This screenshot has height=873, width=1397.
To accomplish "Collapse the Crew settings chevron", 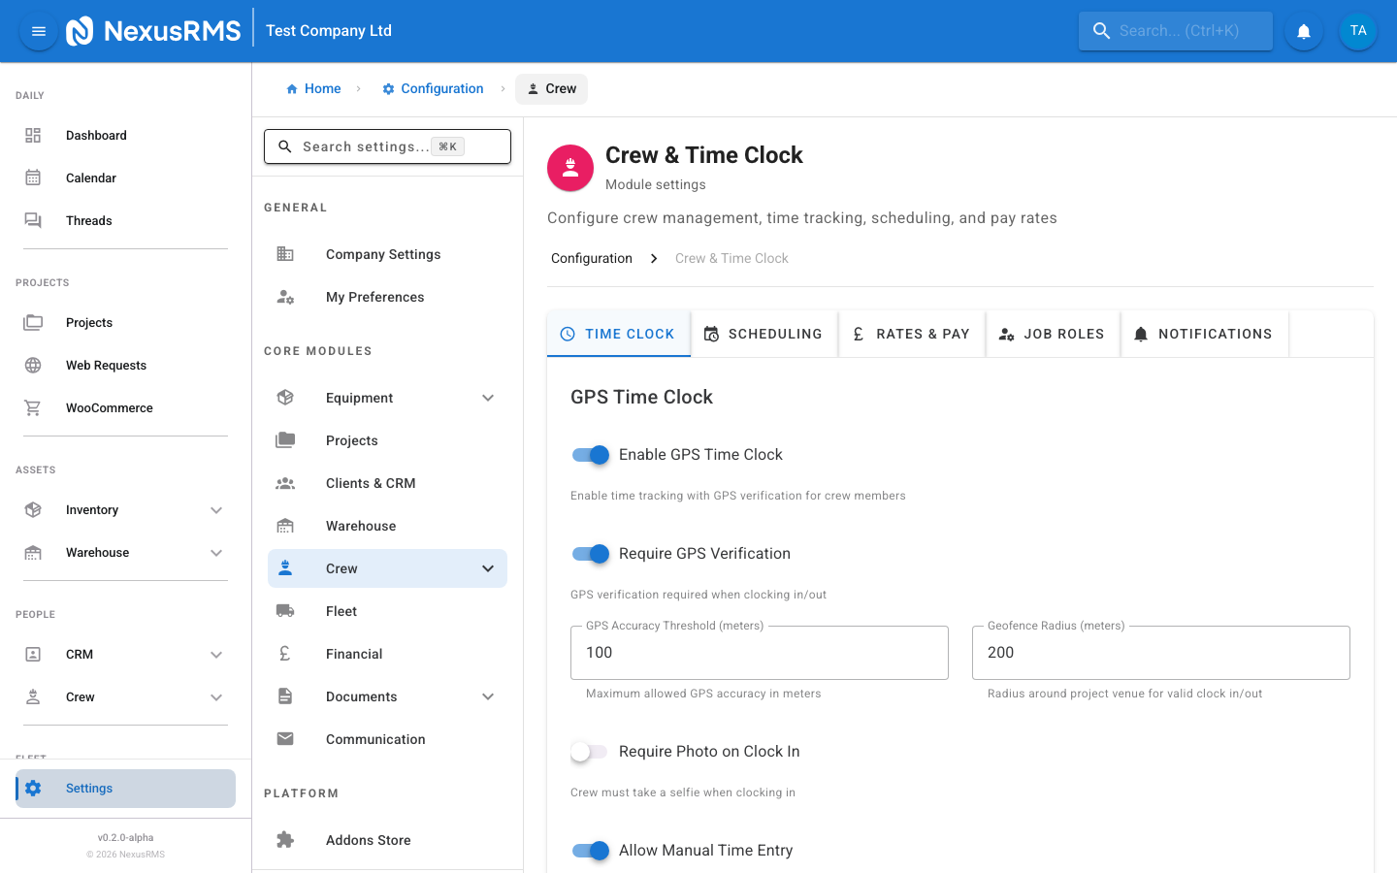I will coord(488,568).
